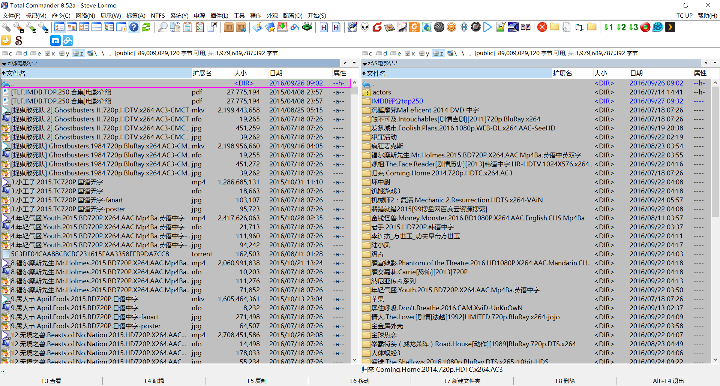The image size is (720, 386).
Task: Click the green circuit chip toolbar icon
Action: click(x=307, y=27)
